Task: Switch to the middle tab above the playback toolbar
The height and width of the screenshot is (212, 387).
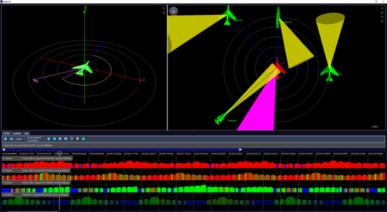Action: (x=17, y=133)
